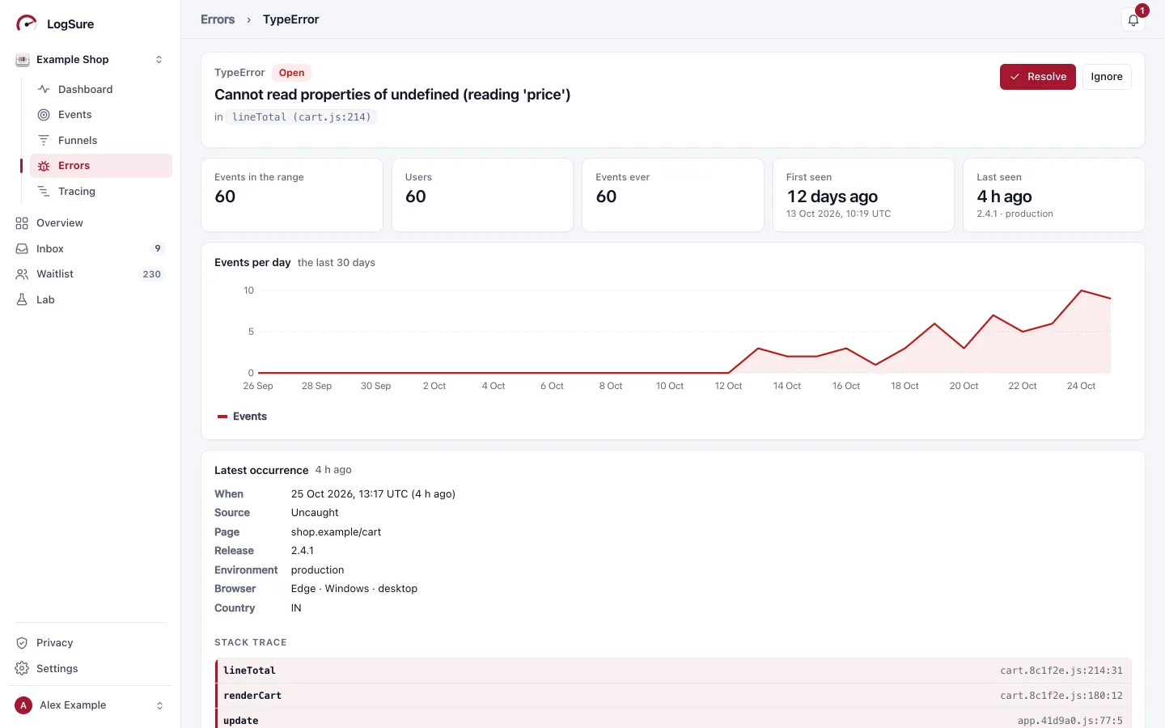Click the Waitlist people icon
1165x728 pixels.
pos(22,274)
